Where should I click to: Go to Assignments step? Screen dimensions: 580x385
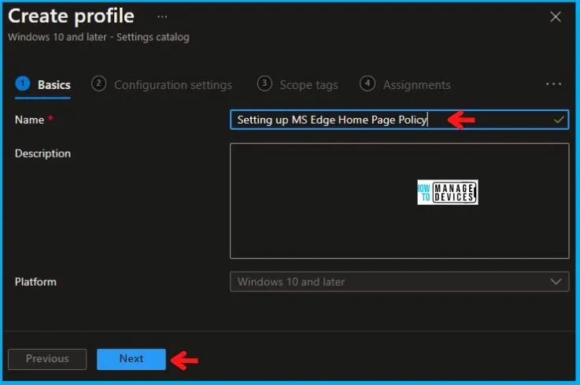pos(405,85)
